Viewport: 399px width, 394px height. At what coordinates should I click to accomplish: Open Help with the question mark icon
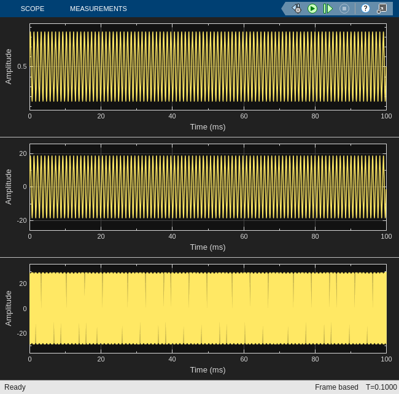[x=366, y=9]
